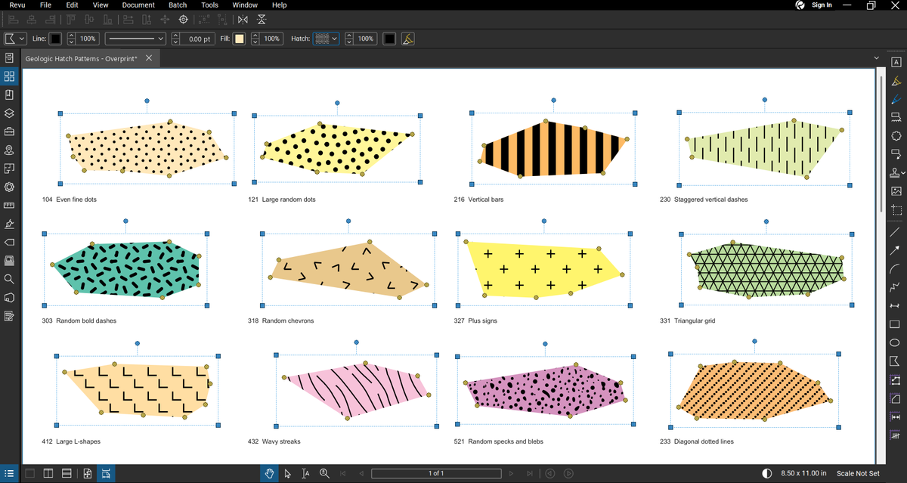Click the Align Center target icon
The width and height of the screenshot is (907, 483).
tap(182, 20)
